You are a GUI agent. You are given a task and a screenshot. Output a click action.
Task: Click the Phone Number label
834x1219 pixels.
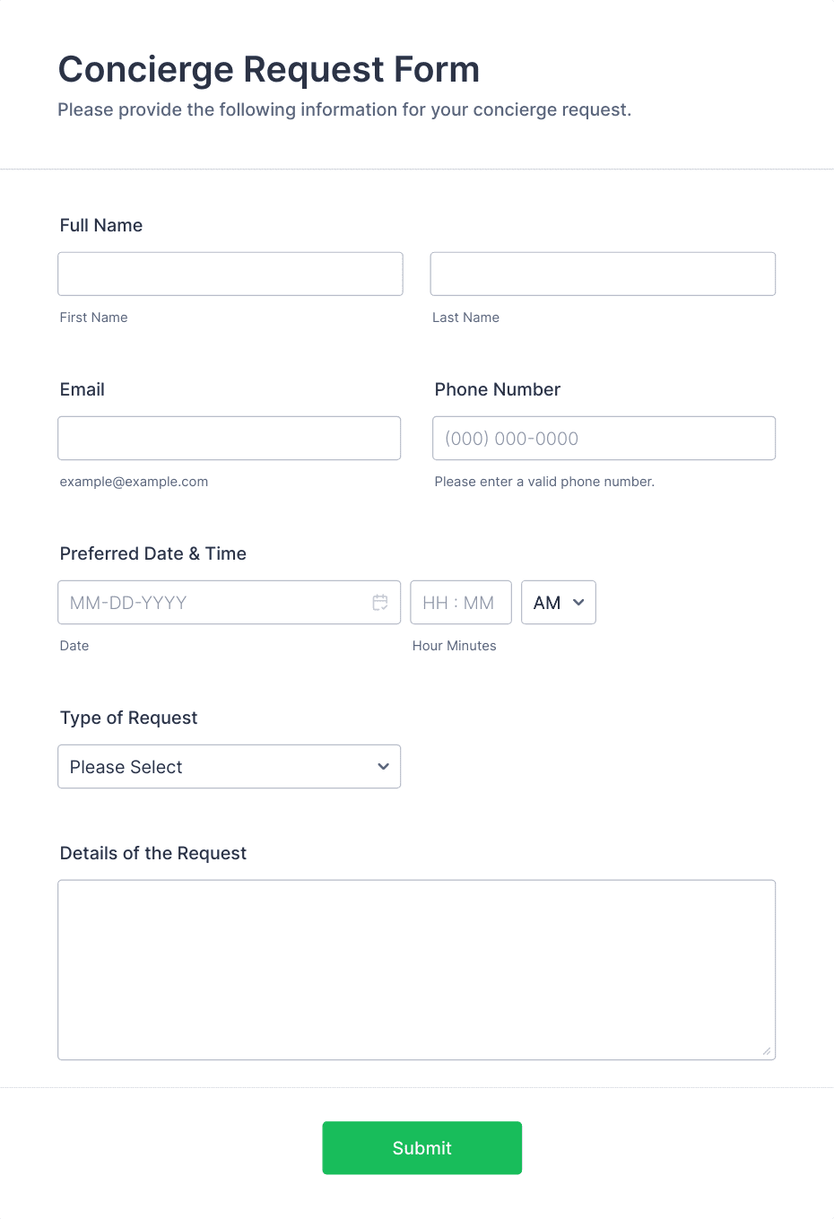[x=498, y=389]
